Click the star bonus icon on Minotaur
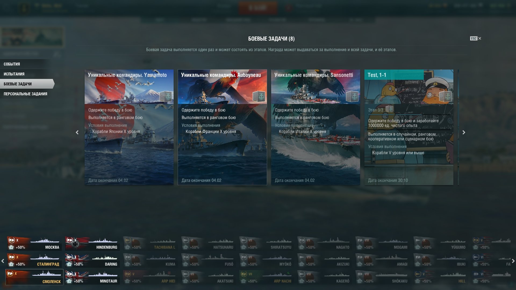 [69, 281]
